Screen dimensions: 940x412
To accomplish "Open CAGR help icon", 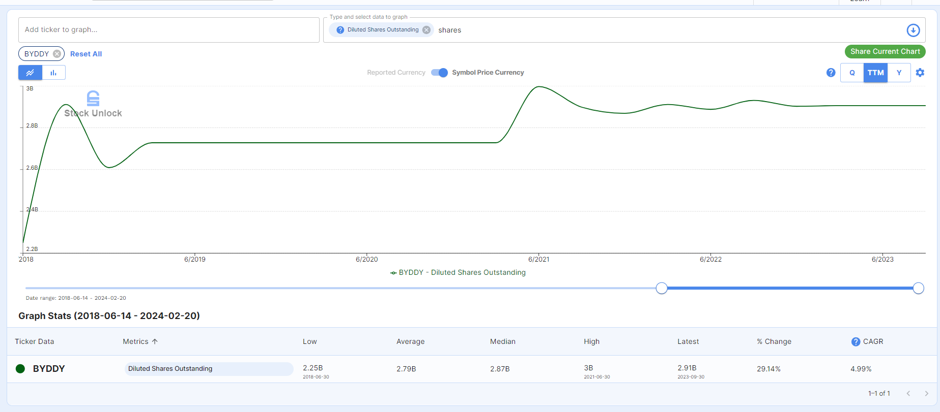I will coord(856,342).
